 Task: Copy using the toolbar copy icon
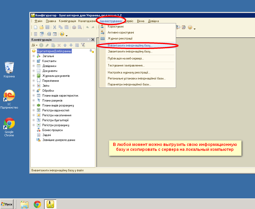[61, 27]
